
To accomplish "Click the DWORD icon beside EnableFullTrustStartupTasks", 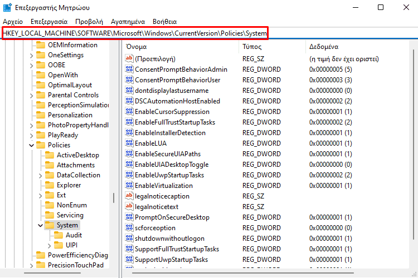I will point(129,122).
